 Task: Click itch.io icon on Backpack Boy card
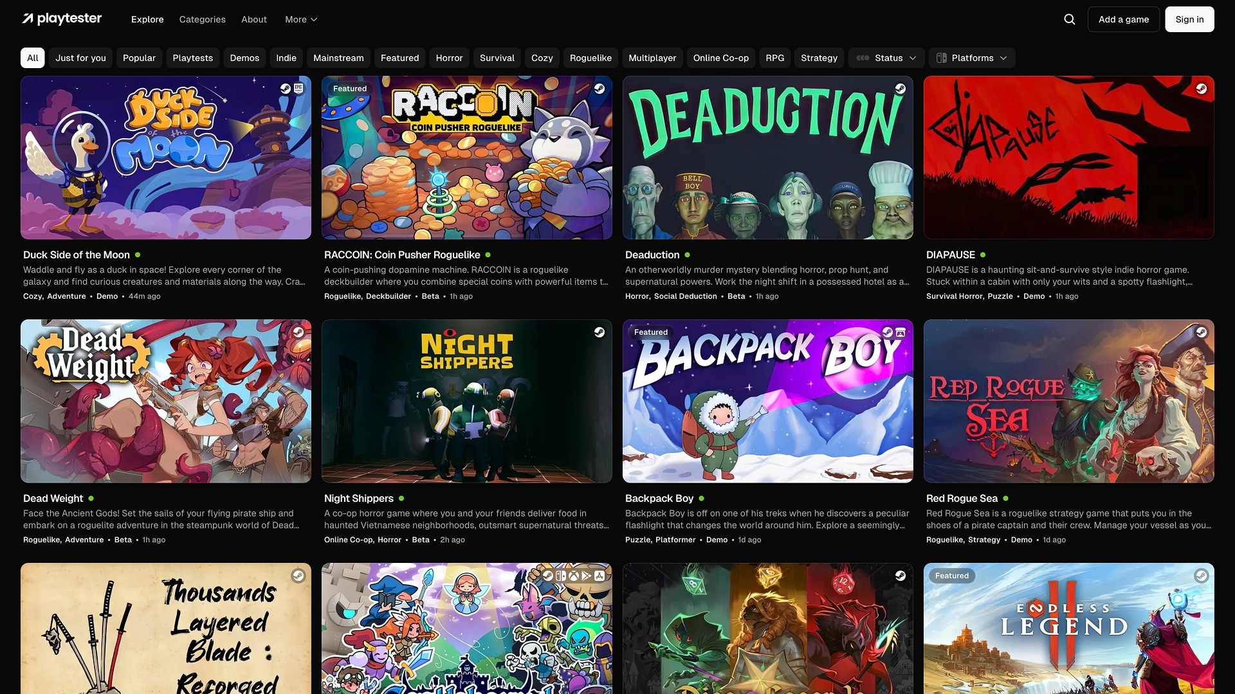901,332
